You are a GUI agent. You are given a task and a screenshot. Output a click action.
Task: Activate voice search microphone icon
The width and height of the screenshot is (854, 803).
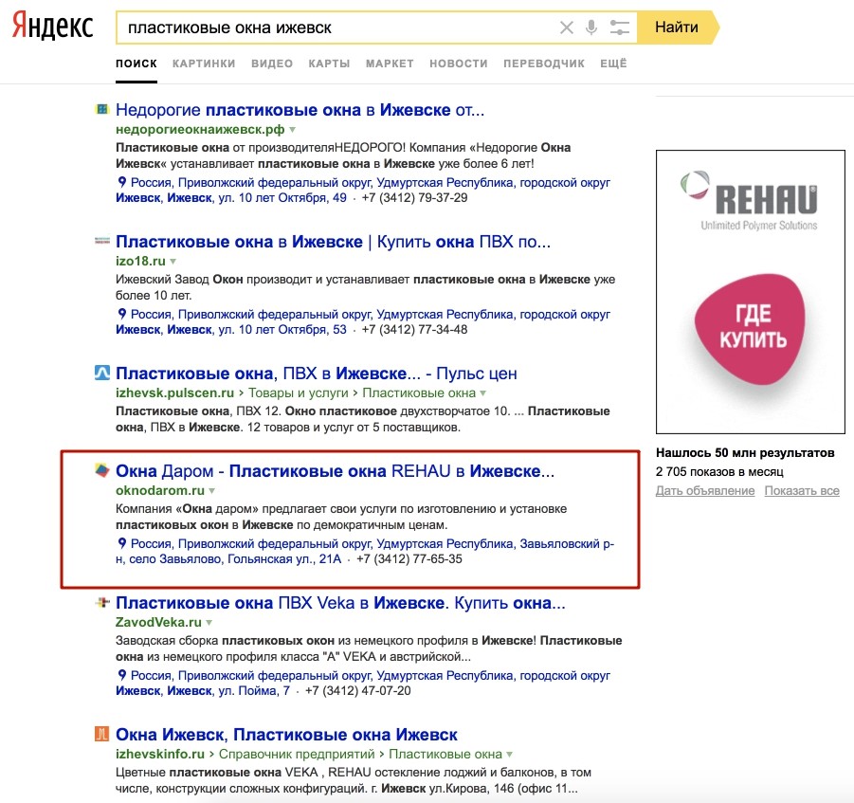(x=592, y=27)
